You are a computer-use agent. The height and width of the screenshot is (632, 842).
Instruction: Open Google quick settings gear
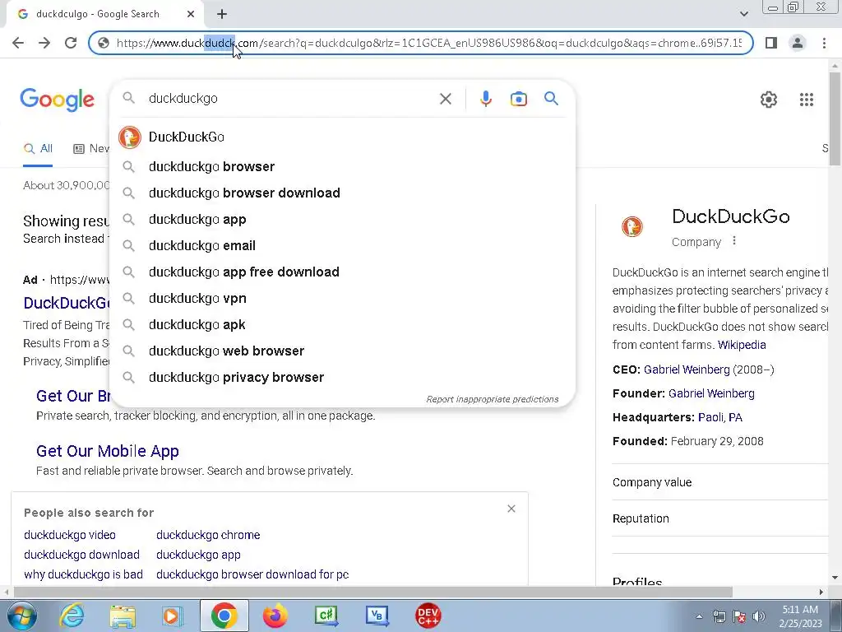pos(769,100)
